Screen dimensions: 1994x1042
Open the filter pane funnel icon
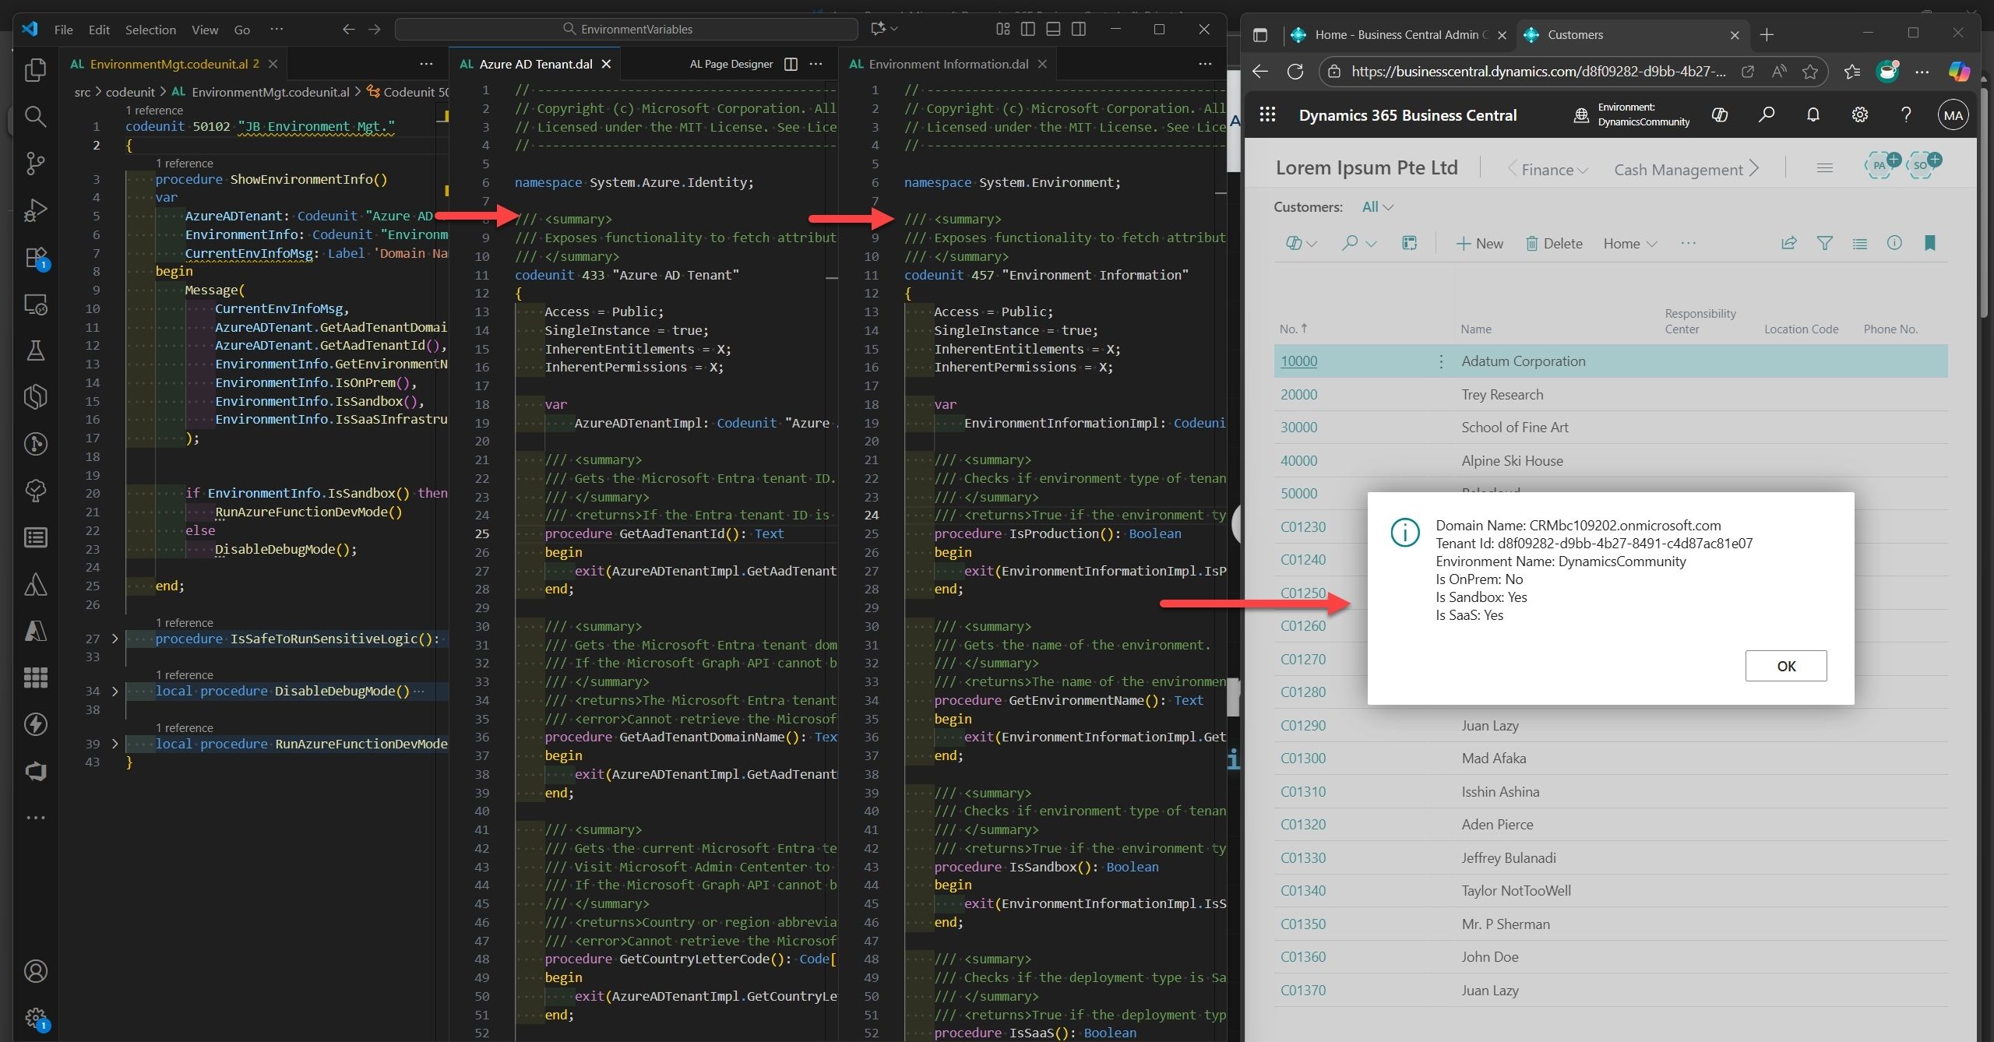(x=1824, y=243)
